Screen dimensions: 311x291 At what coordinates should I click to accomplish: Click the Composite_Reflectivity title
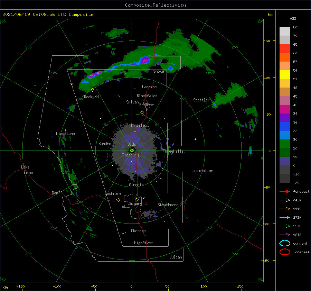[155, 5]
